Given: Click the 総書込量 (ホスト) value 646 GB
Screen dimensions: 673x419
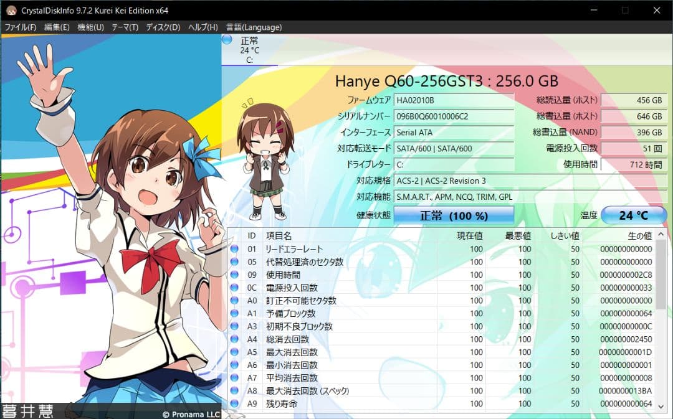Looking at the screenshot, I should point(634,116).
